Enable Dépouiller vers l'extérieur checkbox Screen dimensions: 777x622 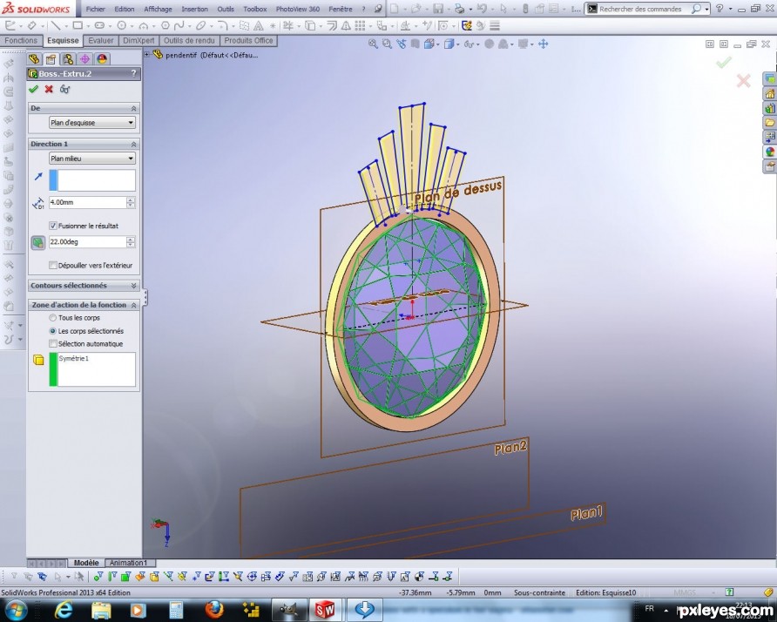(x=53, y=265)
